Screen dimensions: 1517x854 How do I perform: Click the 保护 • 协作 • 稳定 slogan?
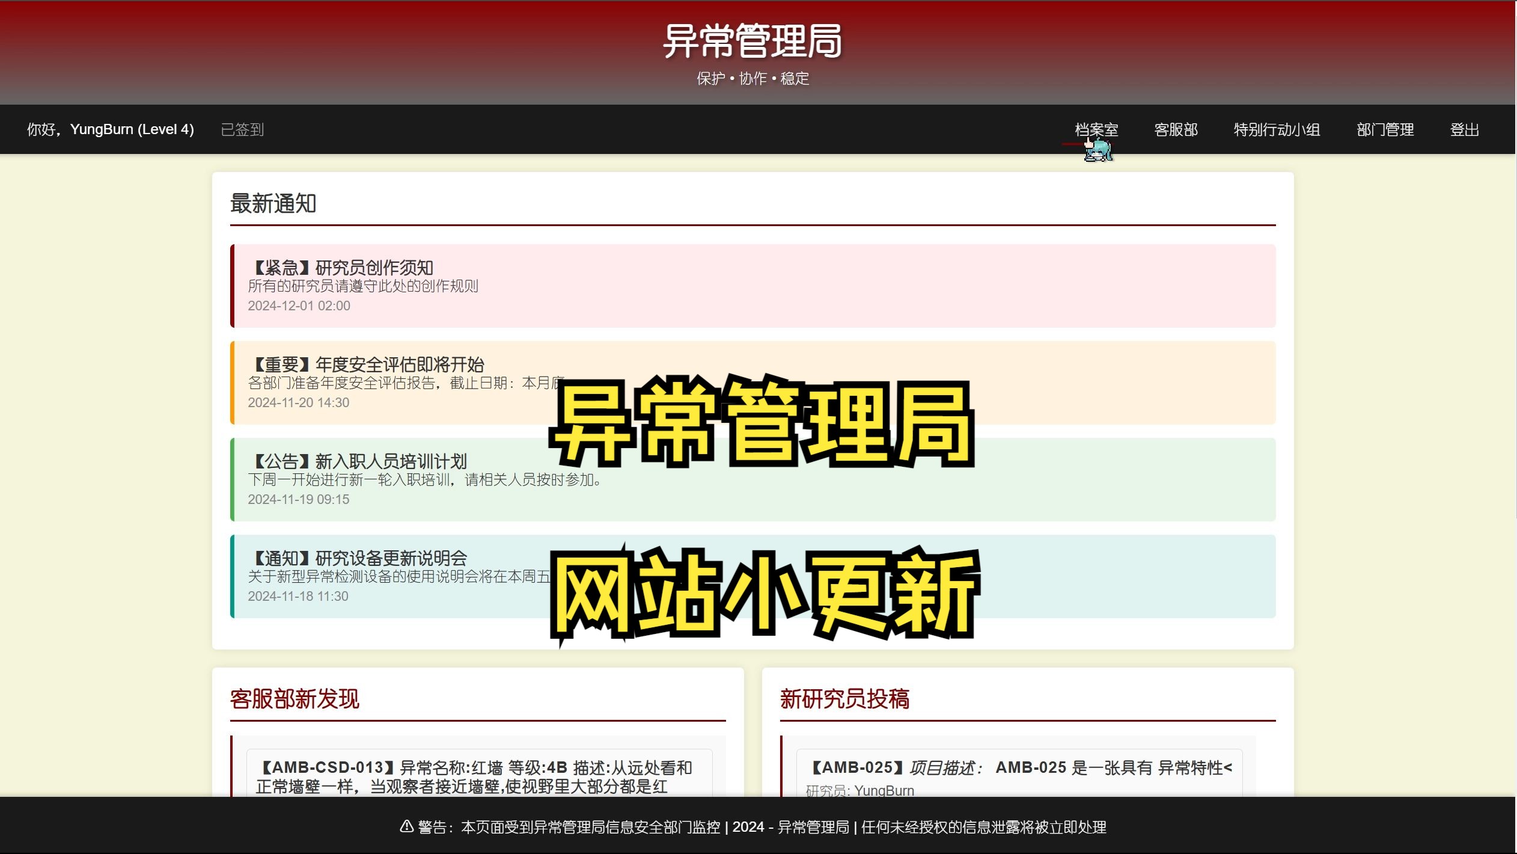[x=752, y=78]
